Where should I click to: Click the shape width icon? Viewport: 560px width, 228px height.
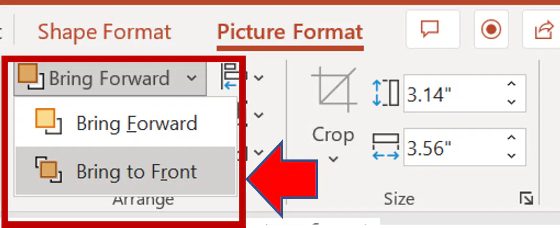(385, 147)
